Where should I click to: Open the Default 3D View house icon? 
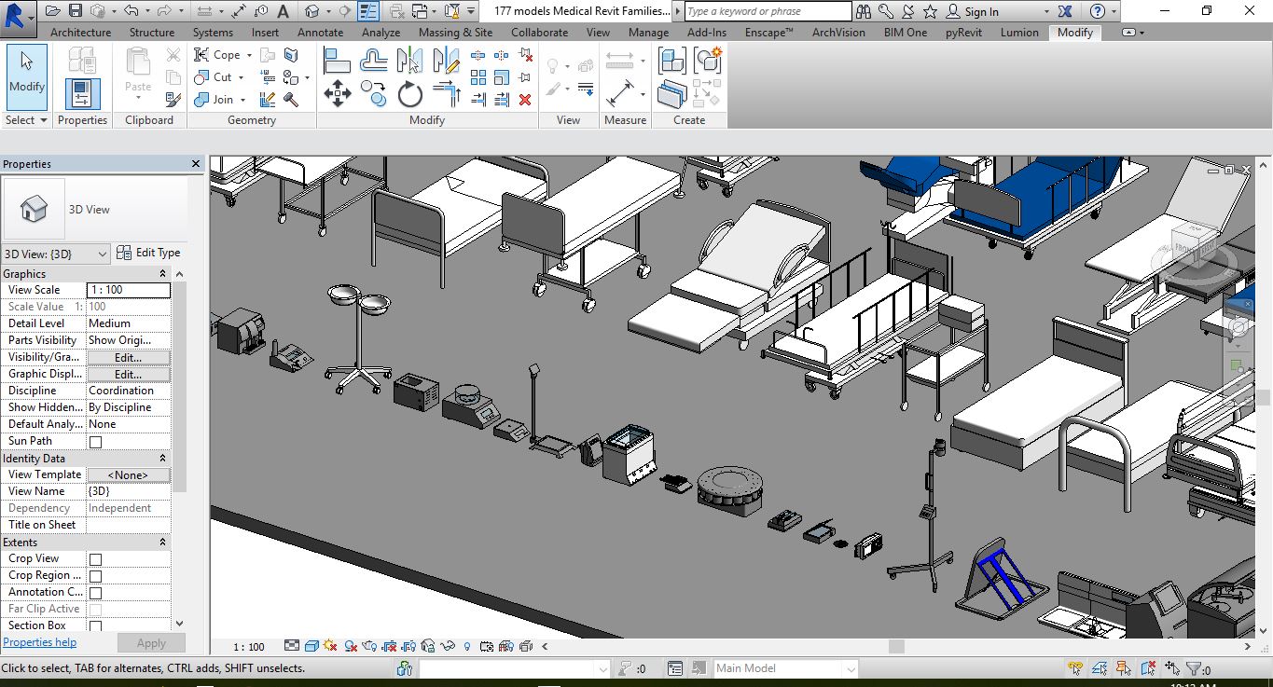click(312, 11)
